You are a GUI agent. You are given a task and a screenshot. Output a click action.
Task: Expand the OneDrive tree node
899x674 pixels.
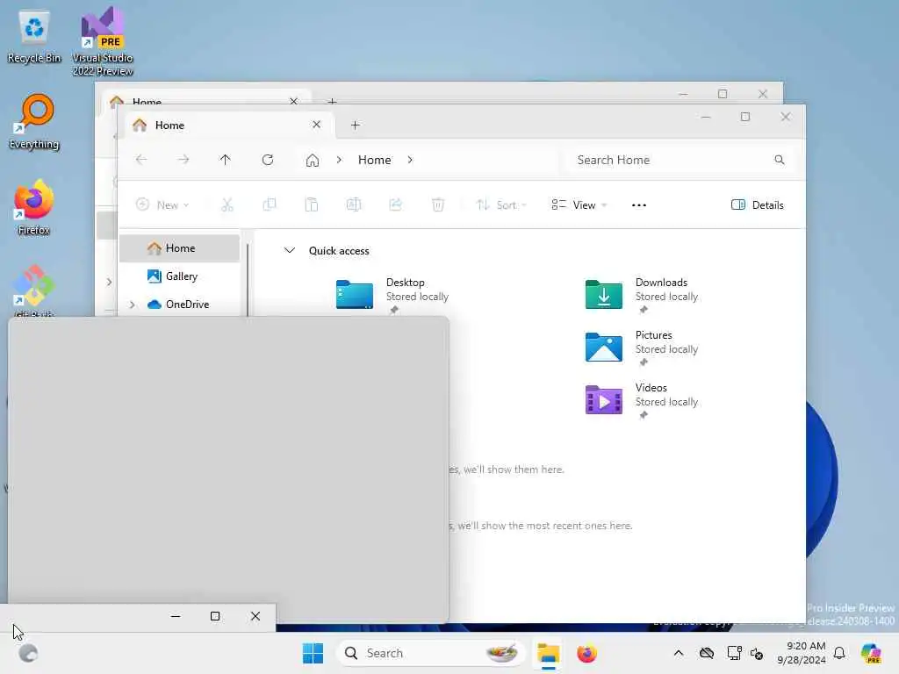coord(133,305)
